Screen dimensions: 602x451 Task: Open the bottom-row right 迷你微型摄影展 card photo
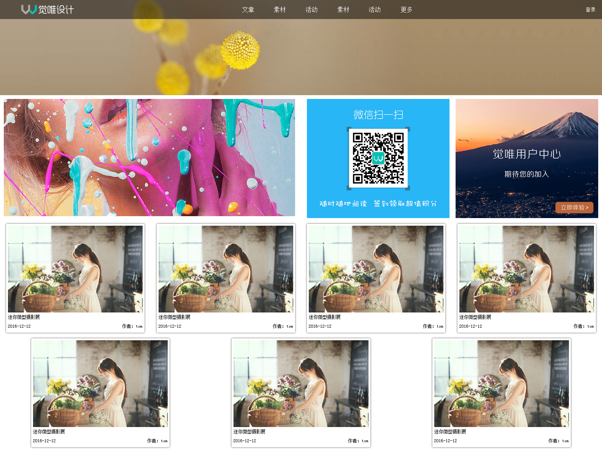(502, 384)
